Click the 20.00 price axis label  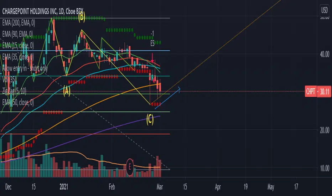pyautogui.click(x=325, y=130)
